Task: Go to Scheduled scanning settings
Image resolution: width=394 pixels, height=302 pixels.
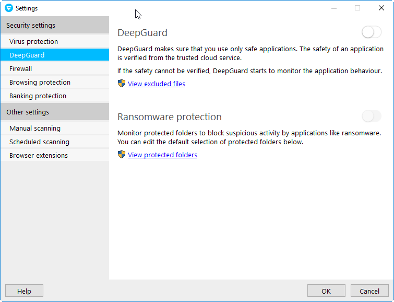Action: pyautogui.click(x=39, y=142)
